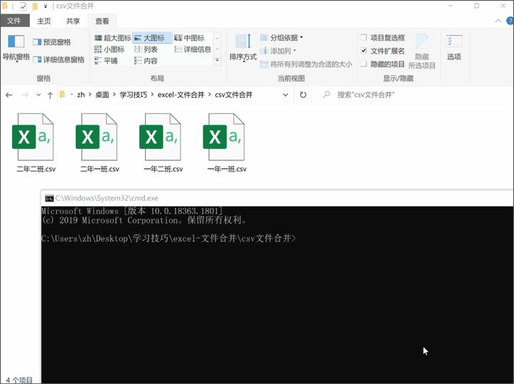The height and width of the screenshot is (384, 514).
Task: Expand the address bar history dropdown
Action: [x=286, y=95]
